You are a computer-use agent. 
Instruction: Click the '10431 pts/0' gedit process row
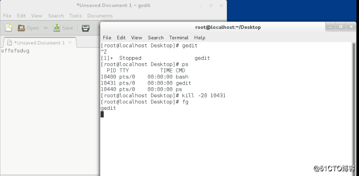(x=146, y=83)
